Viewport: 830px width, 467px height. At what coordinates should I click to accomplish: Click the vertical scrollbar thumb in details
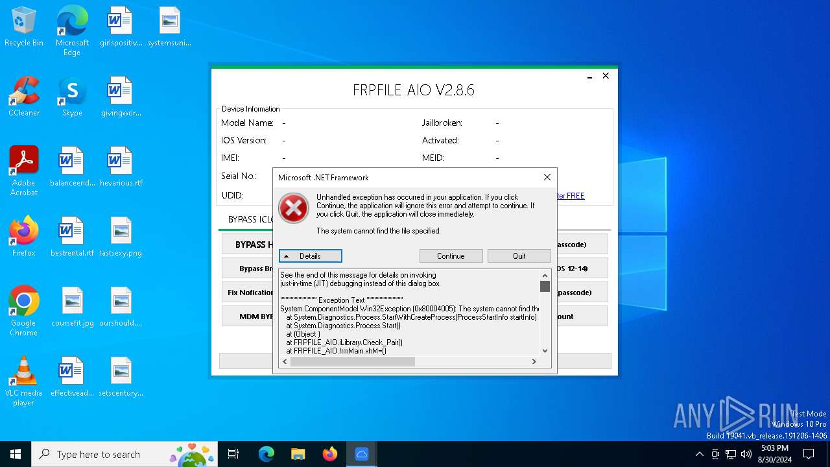point(545,286)
